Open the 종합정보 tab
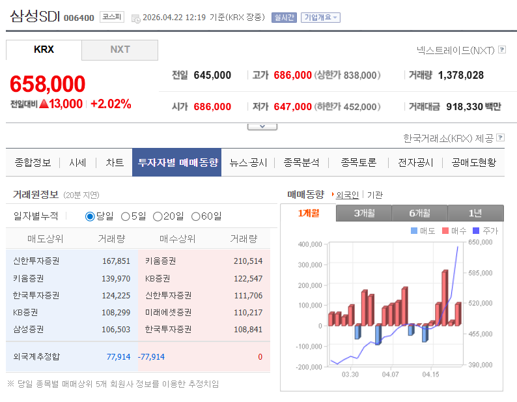This screenshot has width=517, height=402. [x=33, y=162]
